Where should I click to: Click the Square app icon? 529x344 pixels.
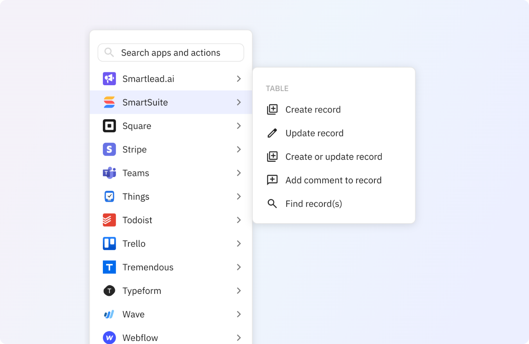point(109,126)
